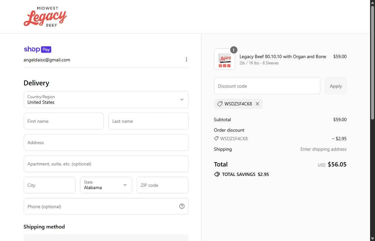Screen dimensions: 375x241
Task: Click into the Address field
Action: (106, 142)
